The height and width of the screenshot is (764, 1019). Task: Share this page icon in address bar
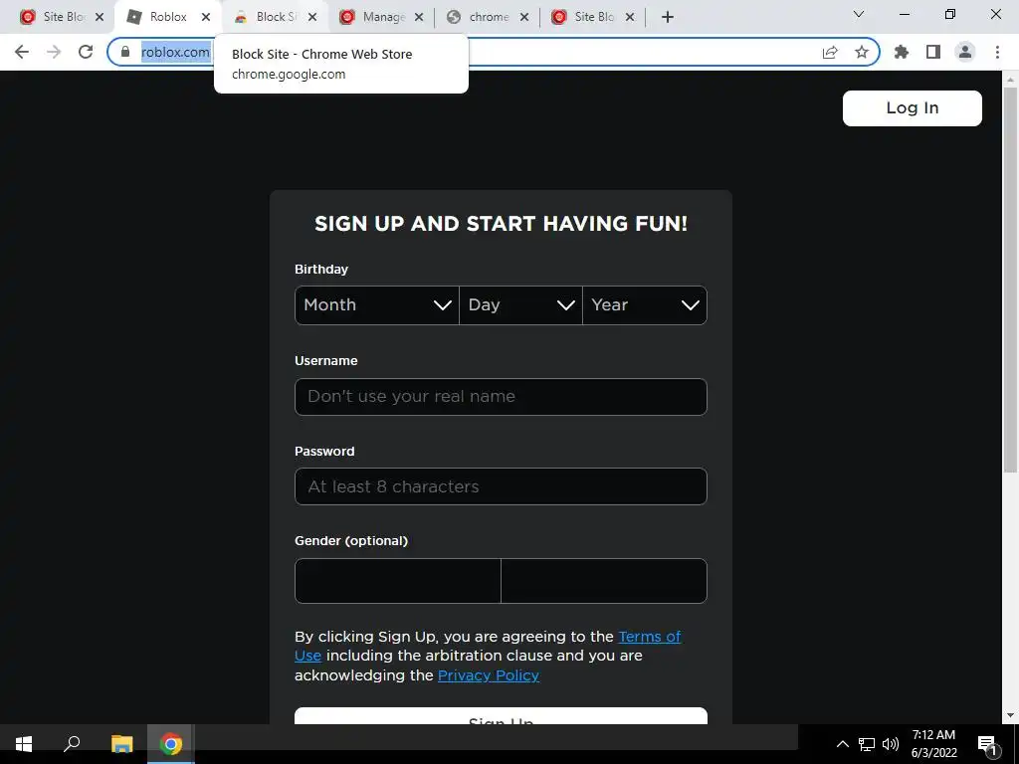tap(830, 52)
